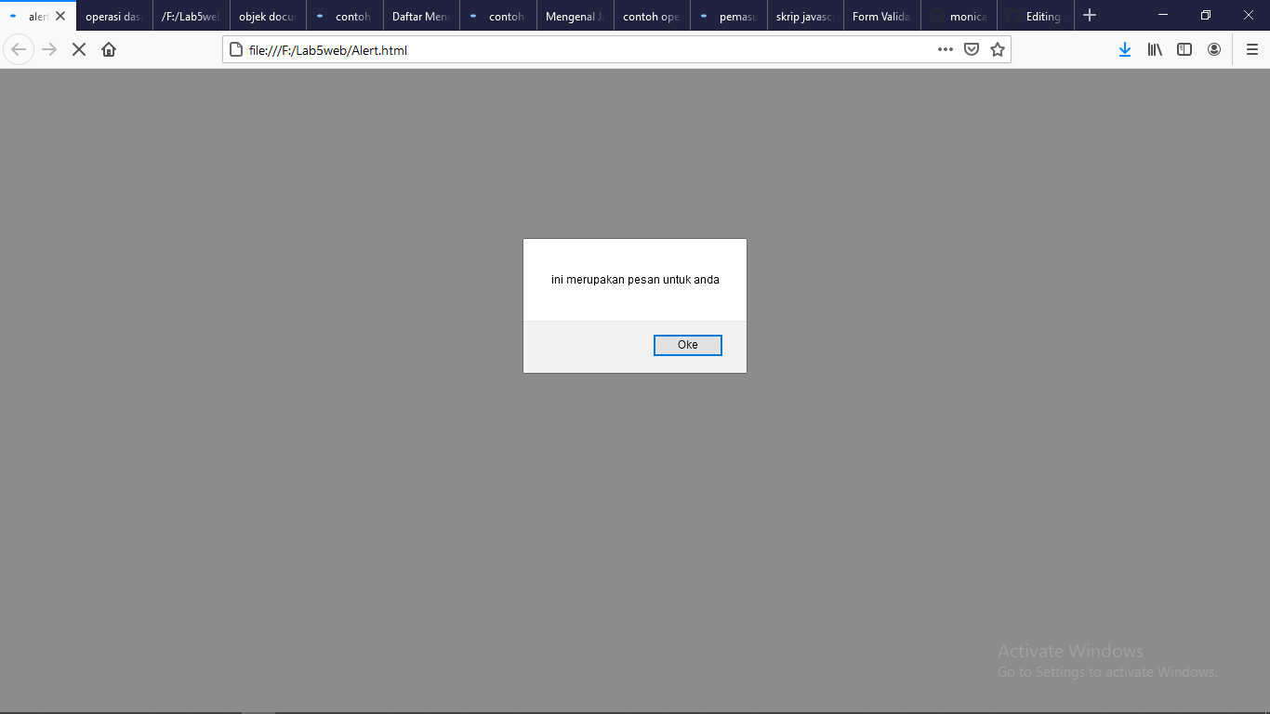Click the Back navigation arrow

(x=19, y=49)
